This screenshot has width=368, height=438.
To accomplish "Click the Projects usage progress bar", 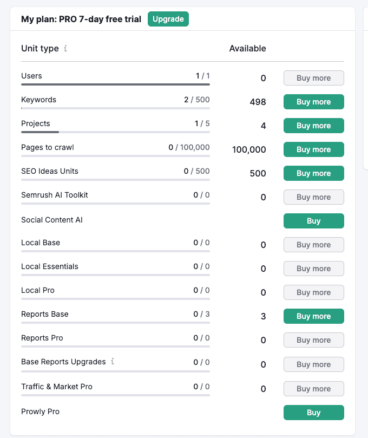I will coord(115,132).
